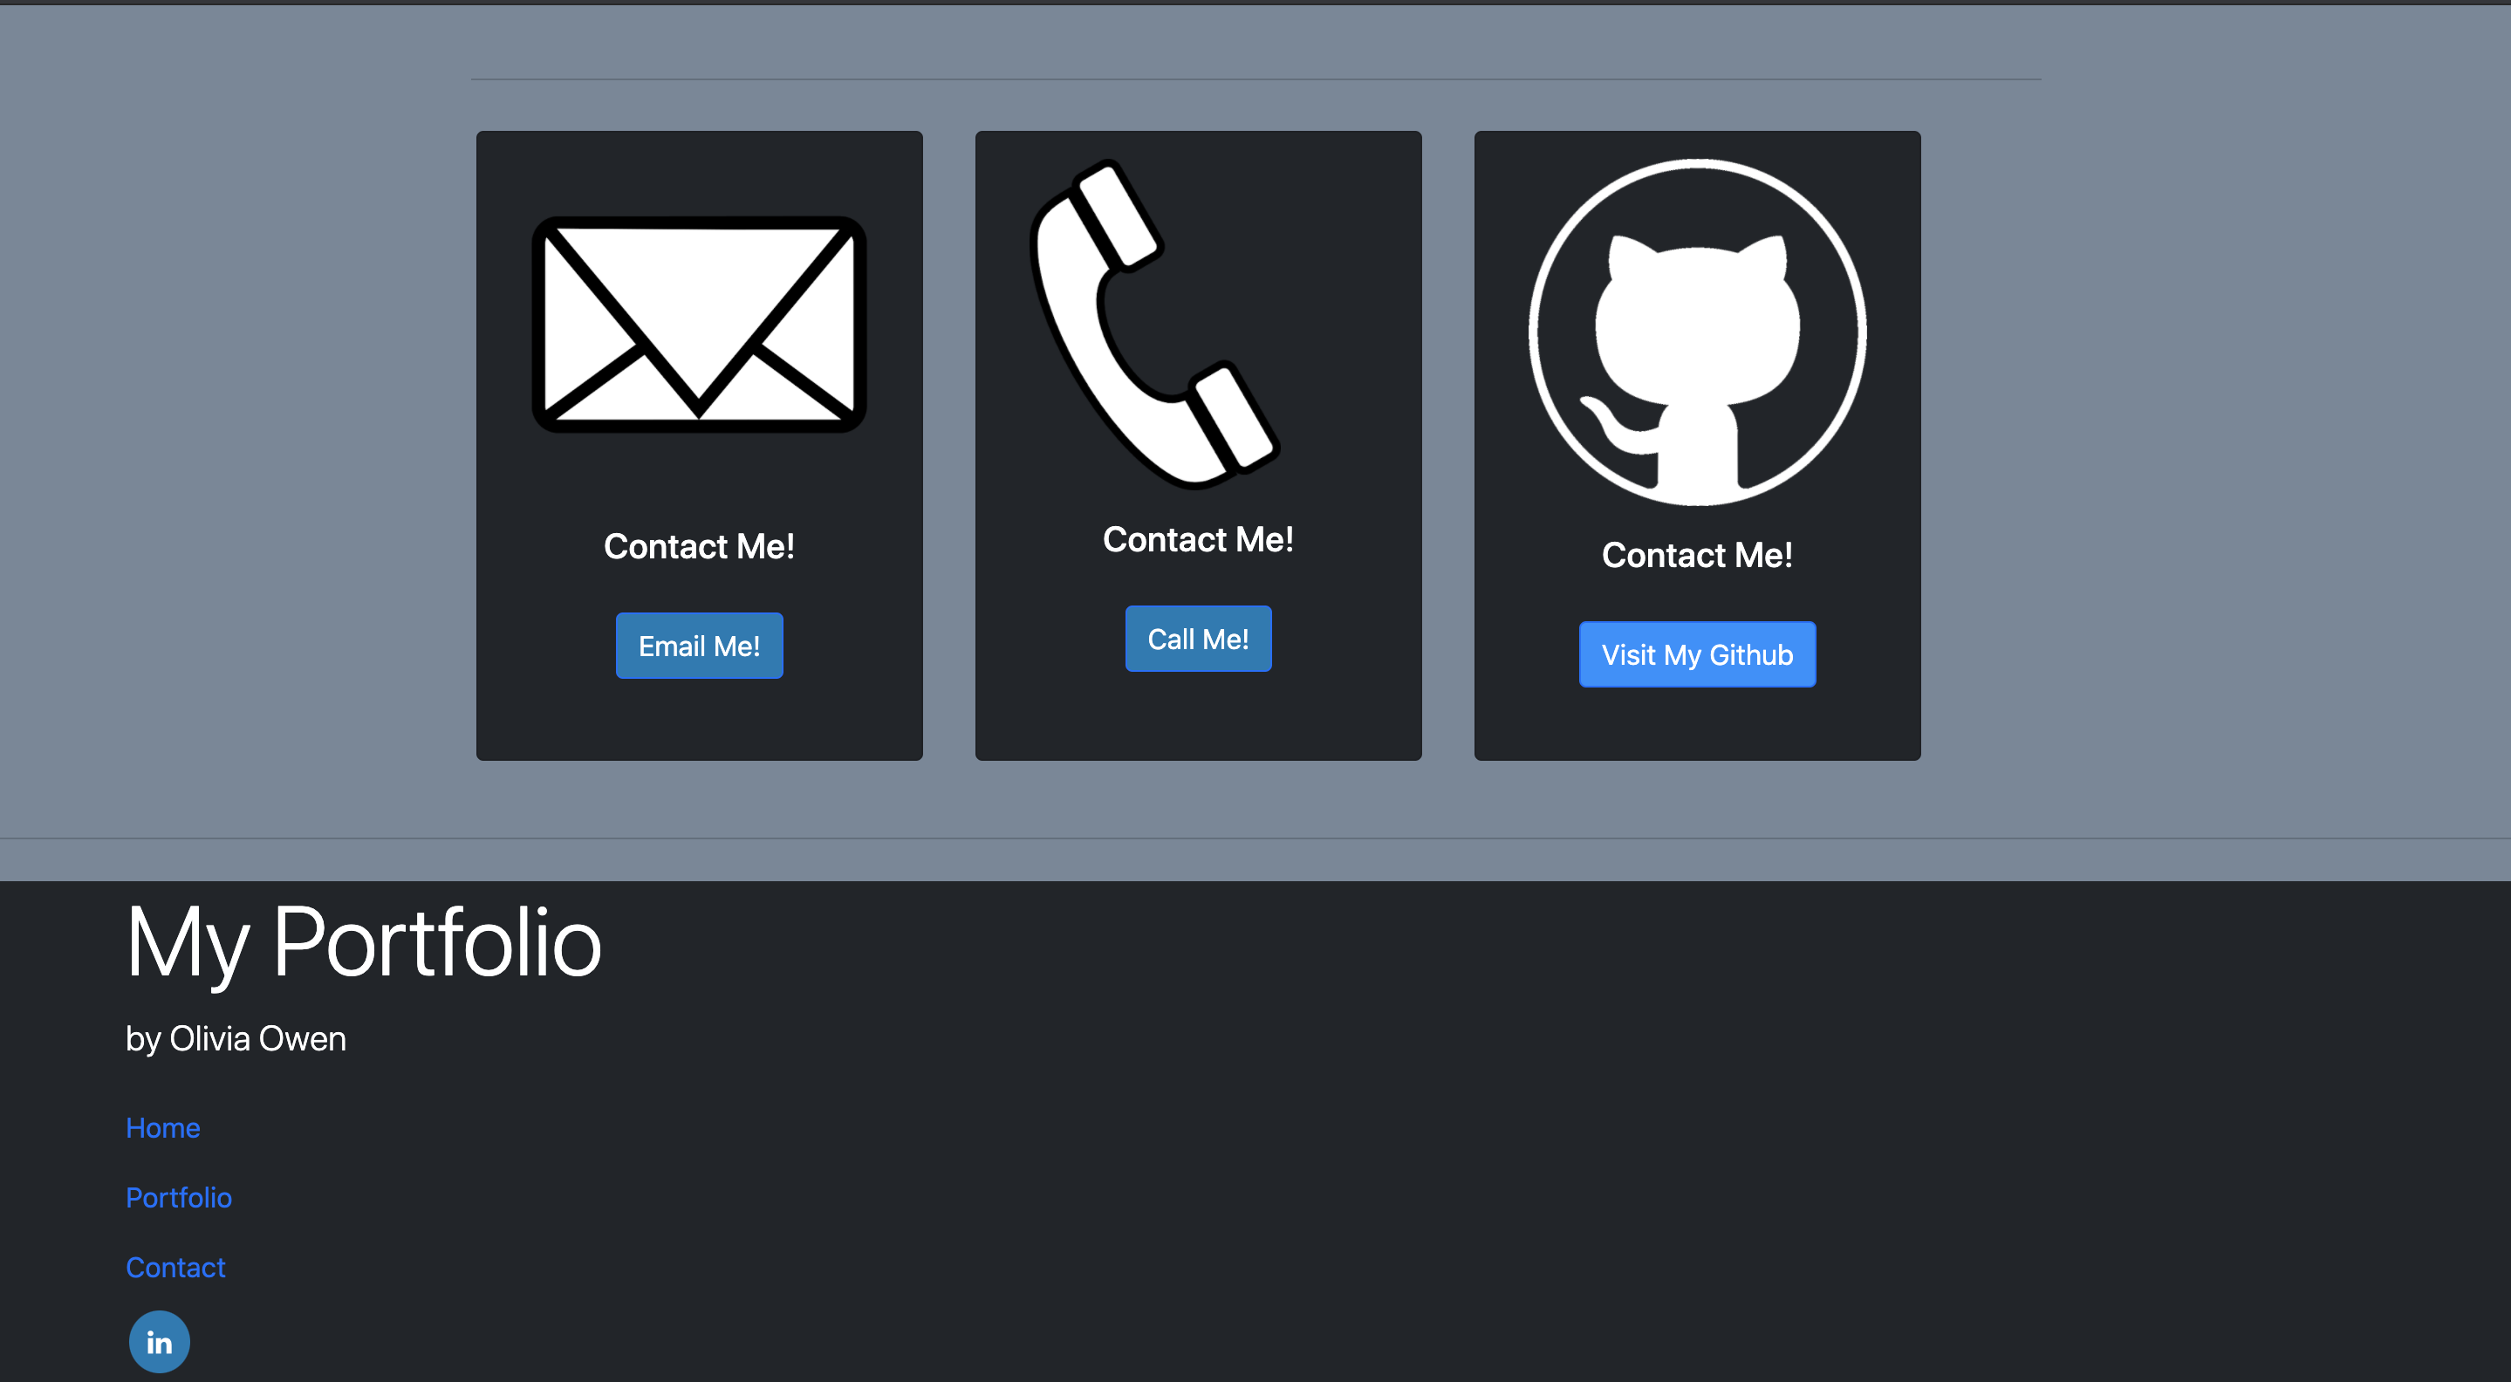Click the 'by Olivia Owen' subtitle text

pyautogui.click(x=236, y=1039)
